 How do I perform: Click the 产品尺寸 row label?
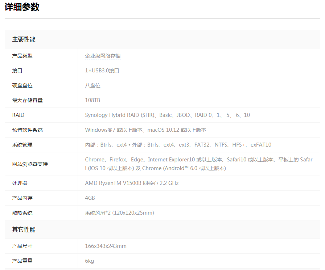[22, 246]
